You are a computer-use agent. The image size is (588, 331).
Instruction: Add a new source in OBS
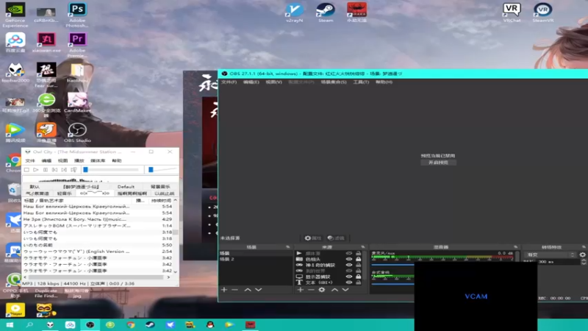tap(300, 290)
